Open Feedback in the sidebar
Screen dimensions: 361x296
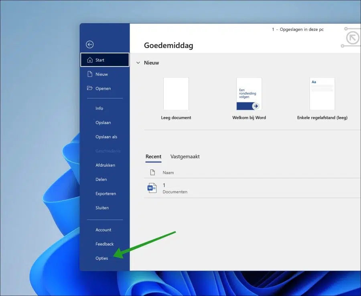(105, 244)
